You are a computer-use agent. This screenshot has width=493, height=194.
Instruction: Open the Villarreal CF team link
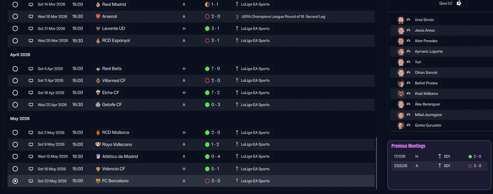pos(111,81)
